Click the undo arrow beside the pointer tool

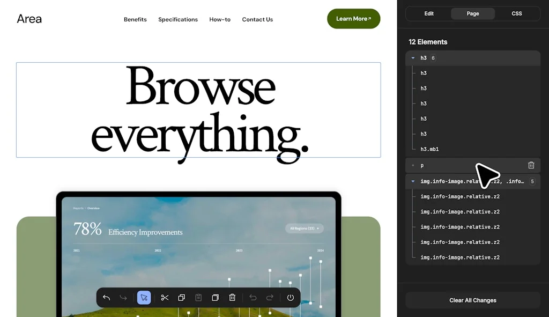click(x=106, y=298)
